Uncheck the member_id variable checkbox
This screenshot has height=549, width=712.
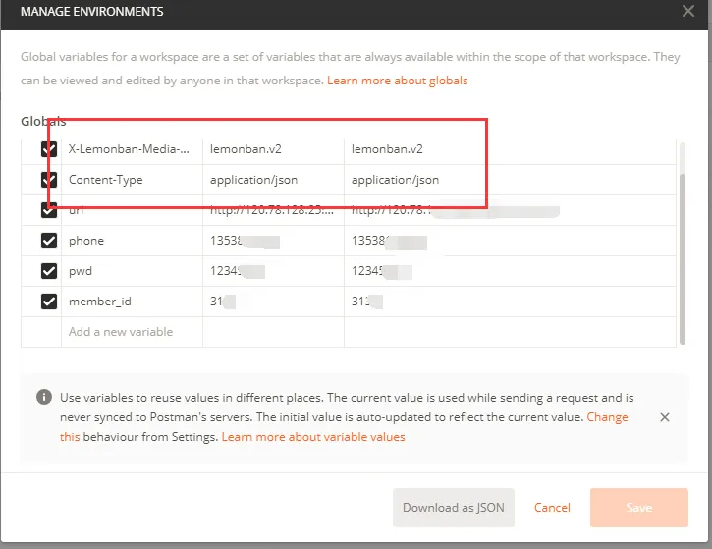tap(49, 302)
